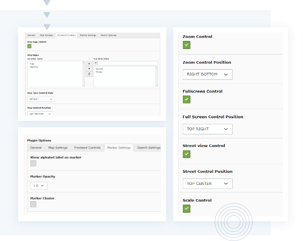Uncheck the Map type control checkbox
The height and width of the screenshot is (241, 303).
coord(29,46)
